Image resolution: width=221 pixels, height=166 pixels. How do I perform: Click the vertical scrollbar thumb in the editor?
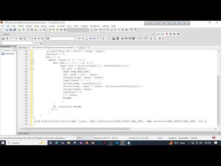pyautogui.click(x=218, y=99)
